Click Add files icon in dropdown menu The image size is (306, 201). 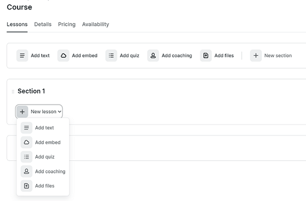(27, 186)
